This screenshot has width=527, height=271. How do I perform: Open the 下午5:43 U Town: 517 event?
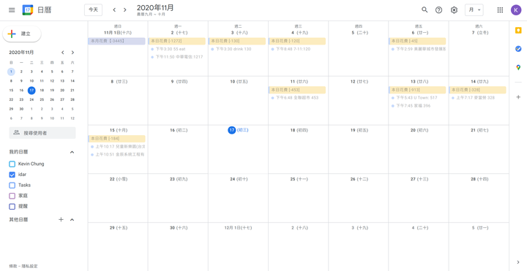point(418,98)
